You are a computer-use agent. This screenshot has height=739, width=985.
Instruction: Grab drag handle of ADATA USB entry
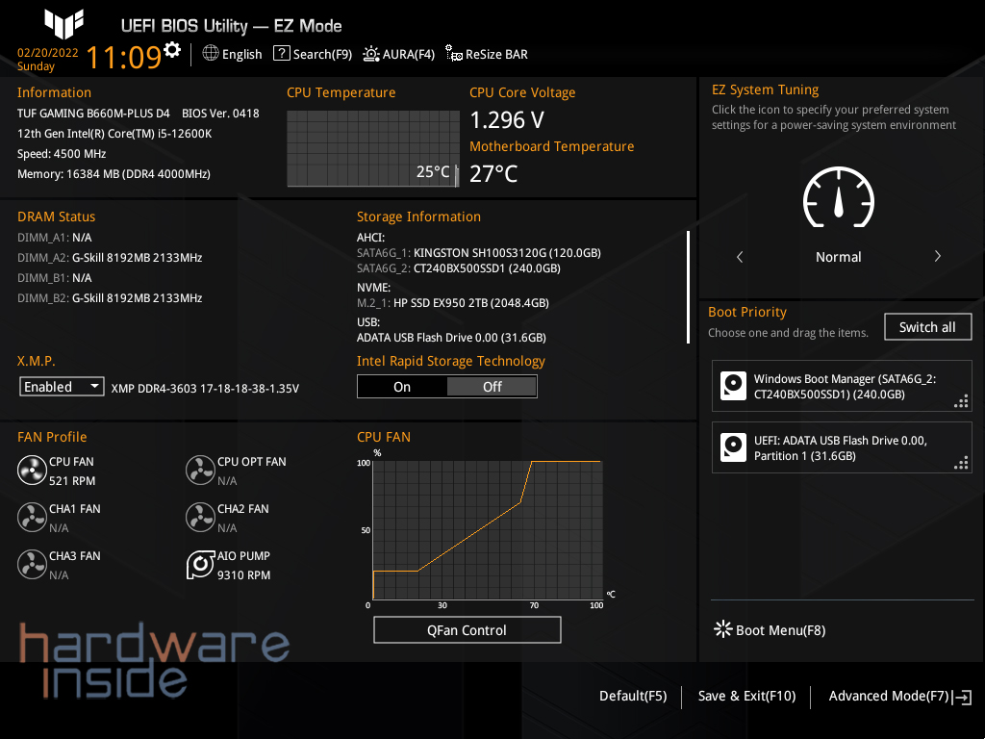click(x=961, y=463)
